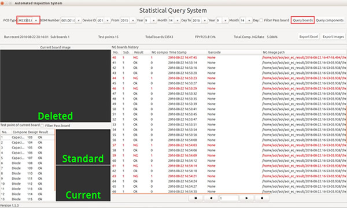Click the page number input field
The image size is (347, 208).
click(229, 198)
